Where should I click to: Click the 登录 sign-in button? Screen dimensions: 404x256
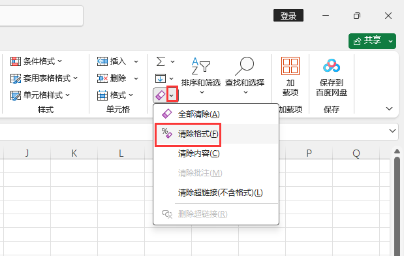[288, 16]
